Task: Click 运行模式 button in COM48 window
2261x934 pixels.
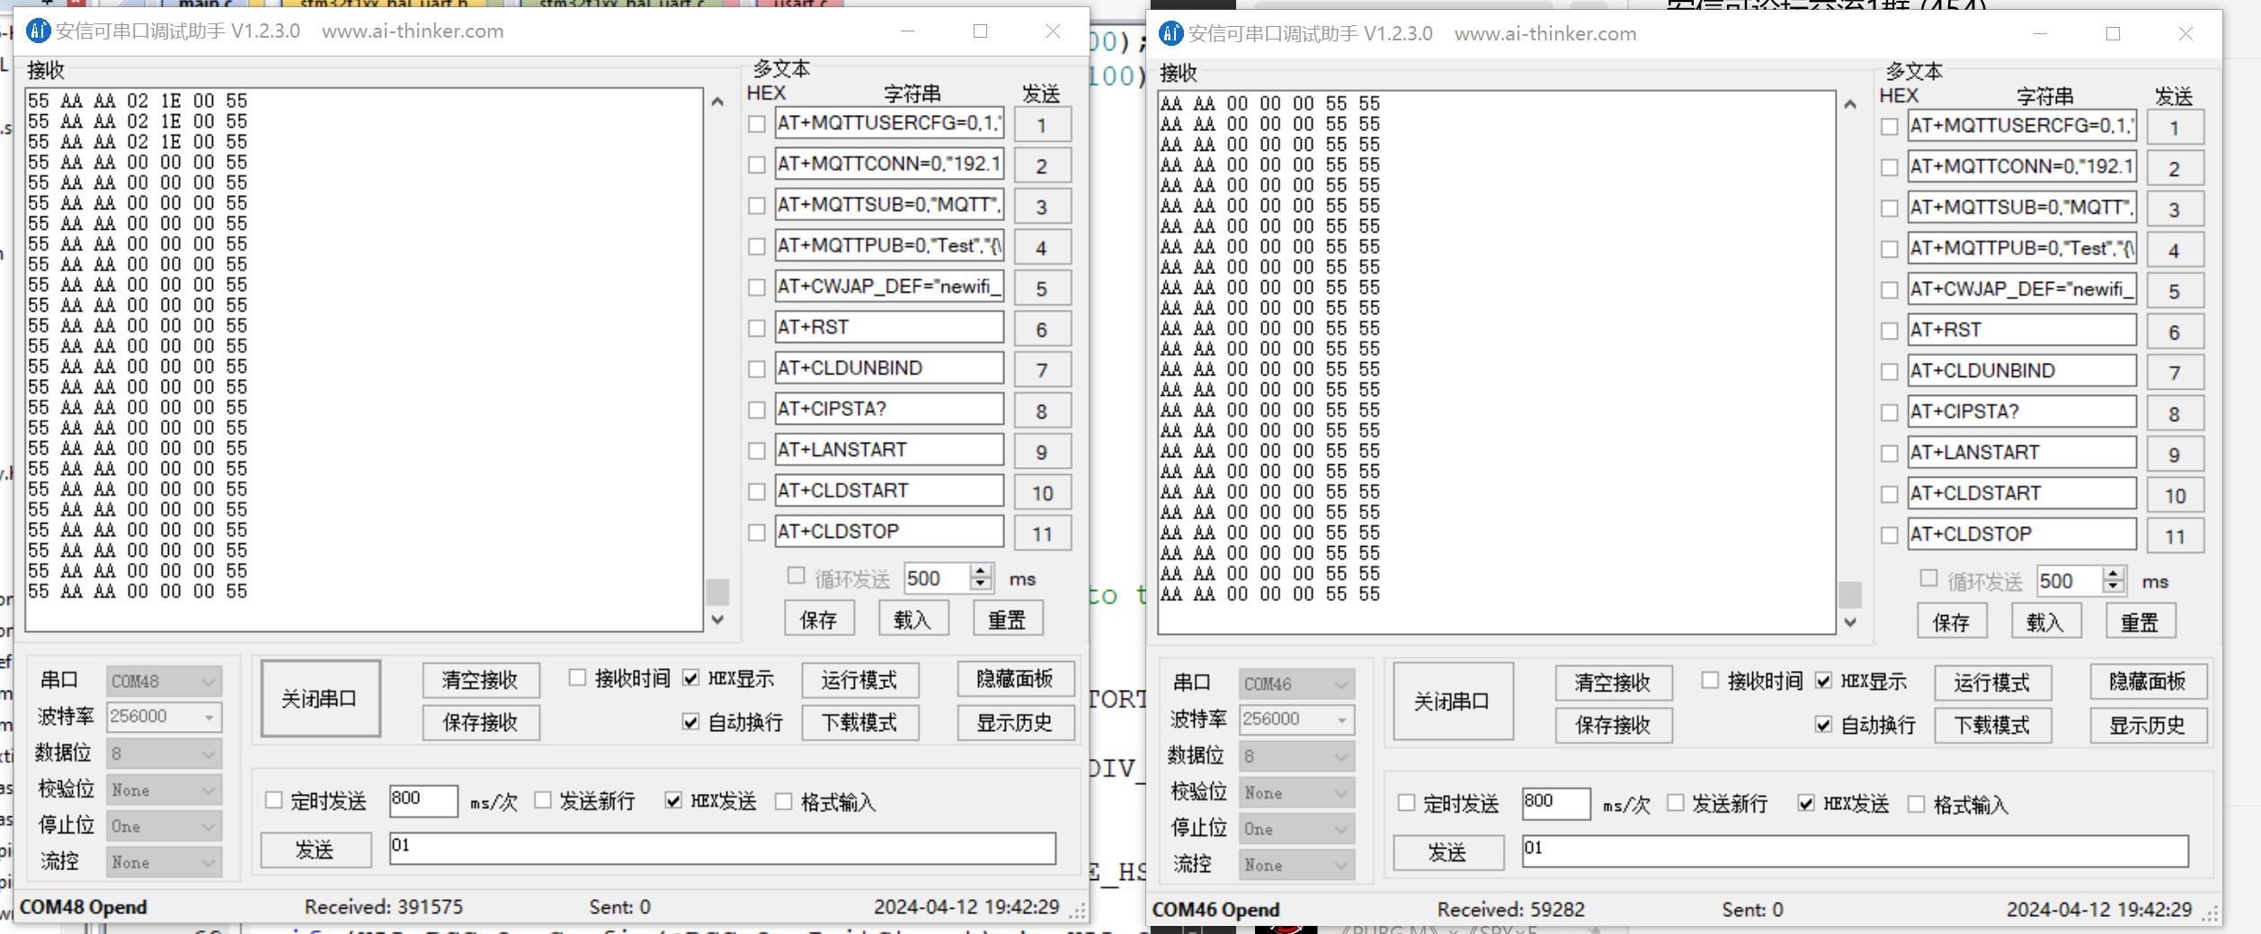Action: tap(860, 680)
